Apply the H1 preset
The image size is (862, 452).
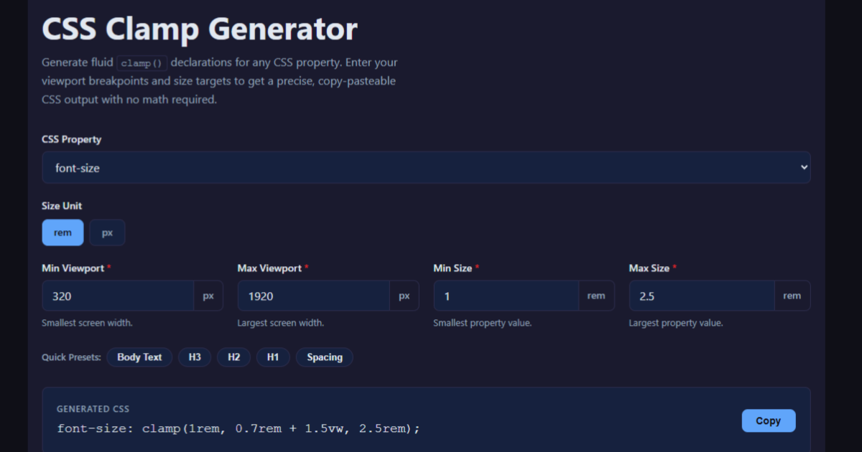(x=273, y=357)
